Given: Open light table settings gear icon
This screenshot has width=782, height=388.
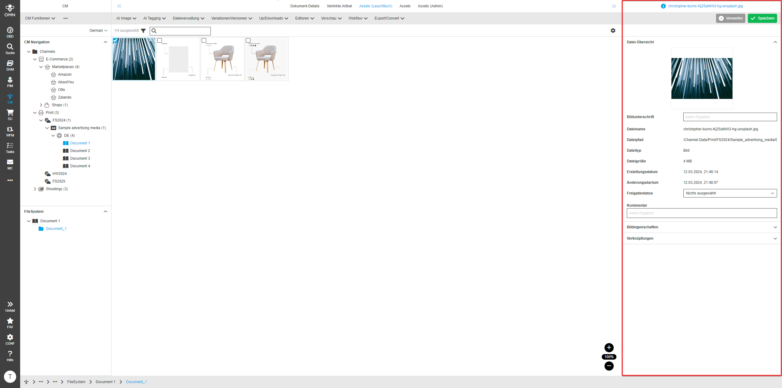Looking at the screenshot, I should click(613, 31).
